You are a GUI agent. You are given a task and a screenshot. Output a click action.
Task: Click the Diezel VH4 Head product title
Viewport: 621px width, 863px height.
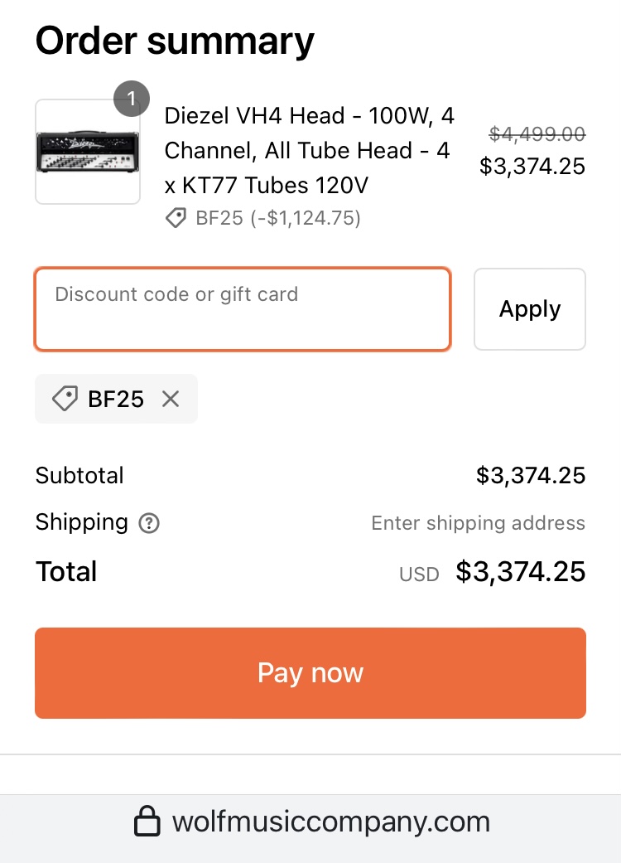click(x=309, y=150)
